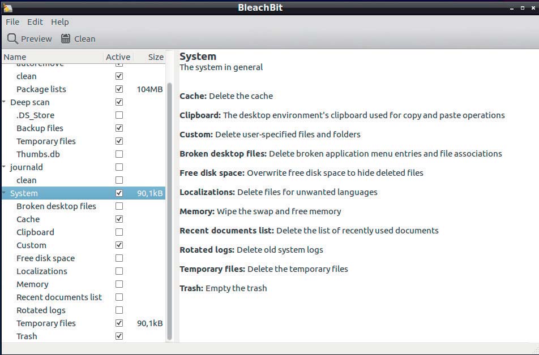Screen dimensions: 539x355
Task: Enable the Rotated logs checkbox
Action: coord(119,310)
